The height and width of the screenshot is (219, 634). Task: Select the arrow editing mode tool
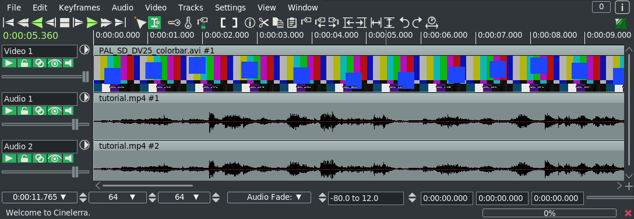(140, 23)
